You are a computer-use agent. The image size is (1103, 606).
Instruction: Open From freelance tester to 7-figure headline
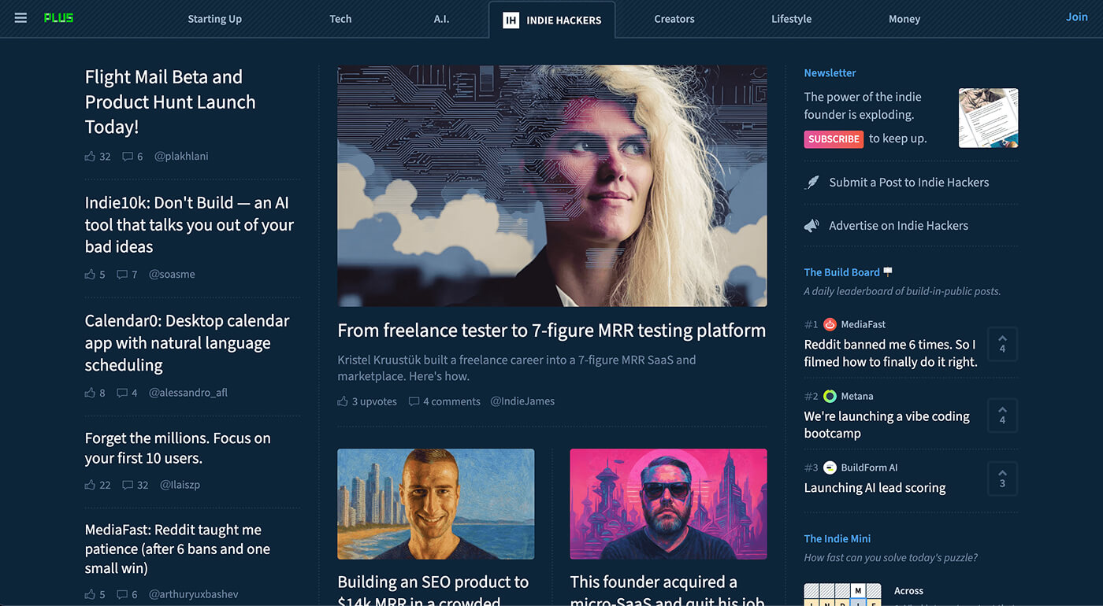[551, 331]
